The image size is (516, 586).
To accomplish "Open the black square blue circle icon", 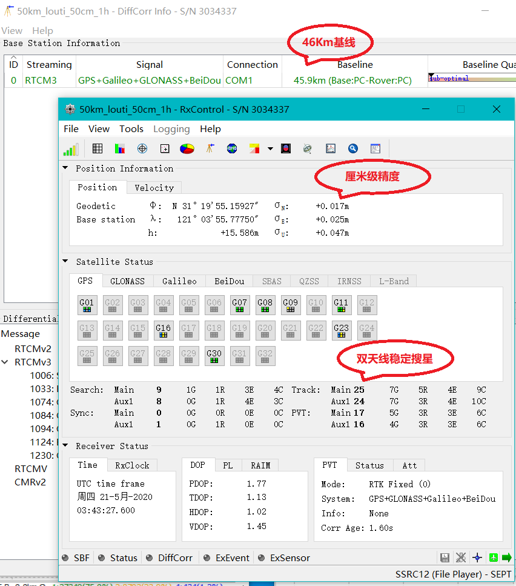I will coord(286,148).
